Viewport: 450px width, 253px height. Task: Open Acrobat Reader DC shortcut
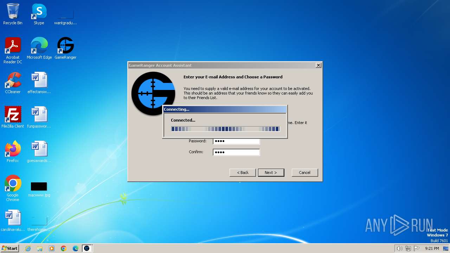[x=13, y=50]
